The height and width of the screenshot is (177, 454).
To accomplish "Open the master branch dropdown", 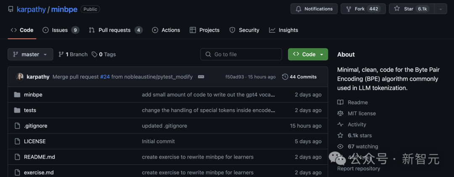I will pos(30,54).
